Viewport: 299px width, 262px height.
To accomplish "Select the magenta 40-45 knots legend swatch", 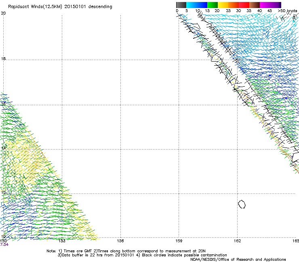I will tap(265, 5).
